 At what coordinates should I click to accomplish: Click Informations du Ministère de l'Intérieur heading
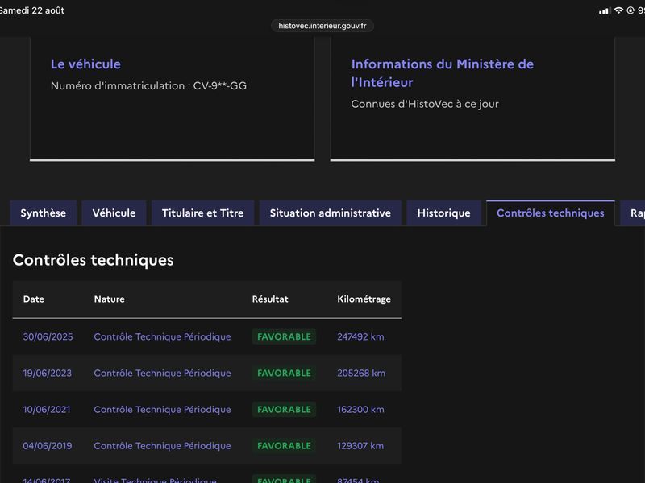(442, 73)
